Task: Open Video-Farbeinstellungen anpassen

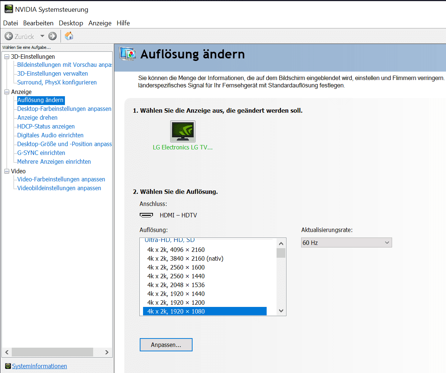Action: [x=61, y=179]
